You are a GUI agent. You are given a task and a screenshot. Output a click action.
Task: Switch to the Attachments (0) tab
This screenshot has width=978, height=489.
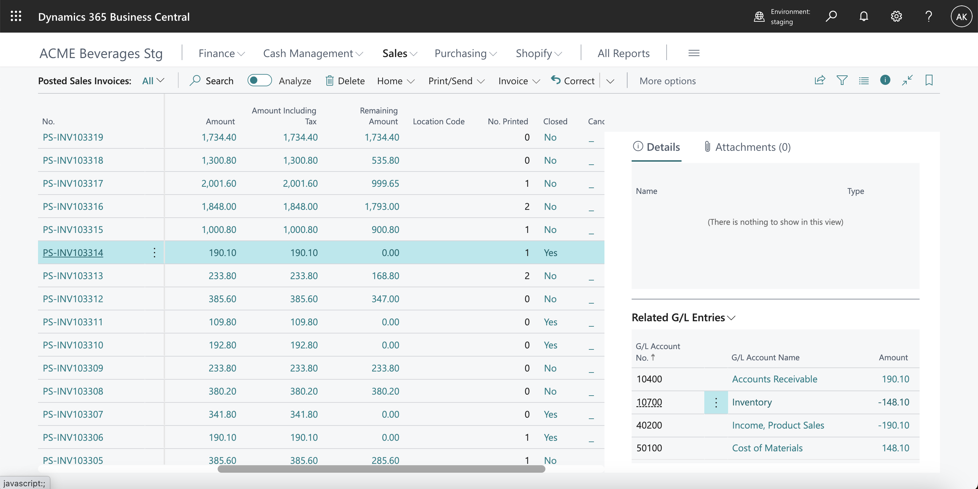[747, 147]
